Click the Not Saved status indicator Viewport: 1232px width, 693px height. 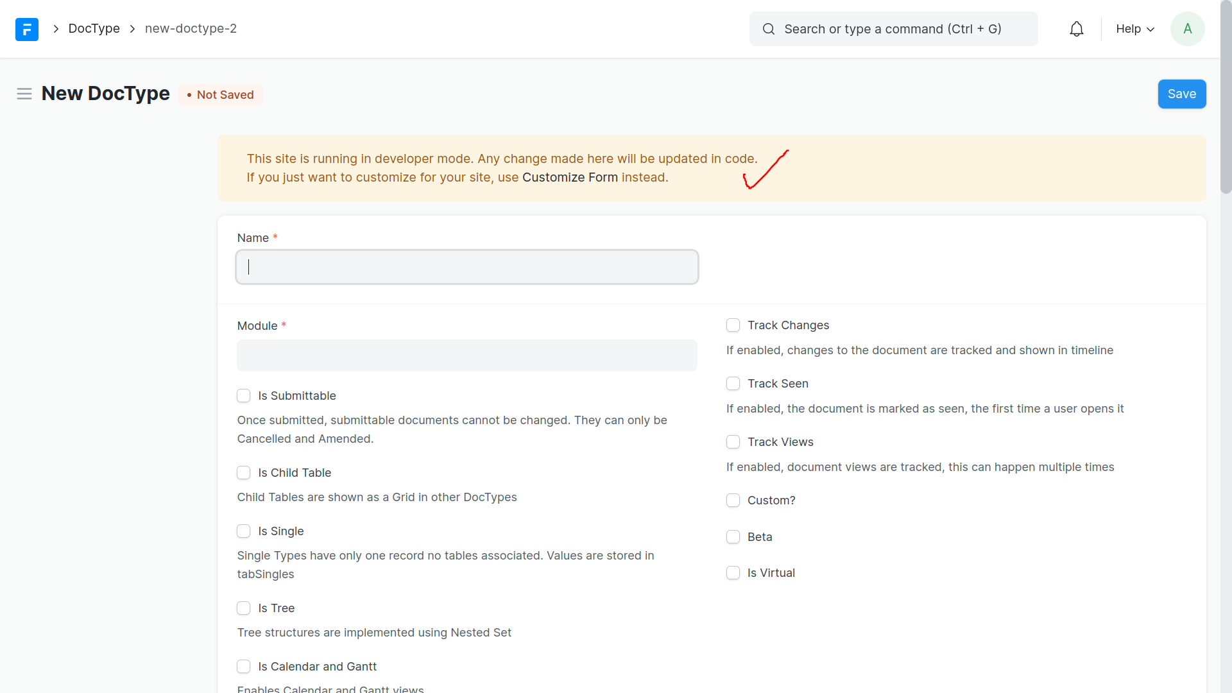point(221,95)
